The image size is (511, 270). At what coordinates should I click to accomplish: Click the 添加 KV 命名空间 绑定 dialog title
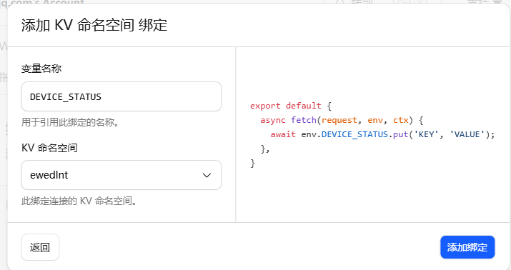tap(94, 26)
